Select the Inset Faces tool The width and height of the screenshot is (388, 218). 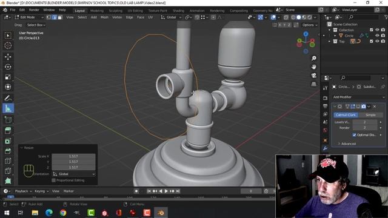pos(8,141)
